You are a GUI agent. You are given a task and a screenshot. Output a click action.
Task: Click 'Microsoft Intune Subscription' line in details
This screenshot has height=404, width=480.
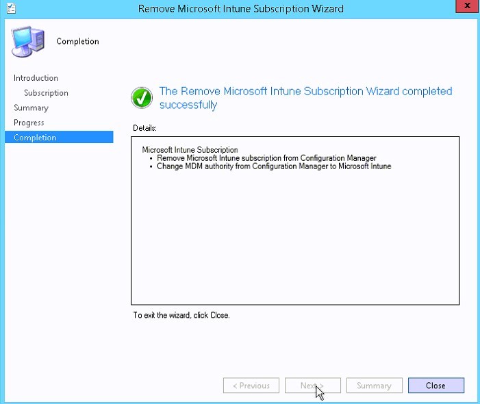pos(190,150)
